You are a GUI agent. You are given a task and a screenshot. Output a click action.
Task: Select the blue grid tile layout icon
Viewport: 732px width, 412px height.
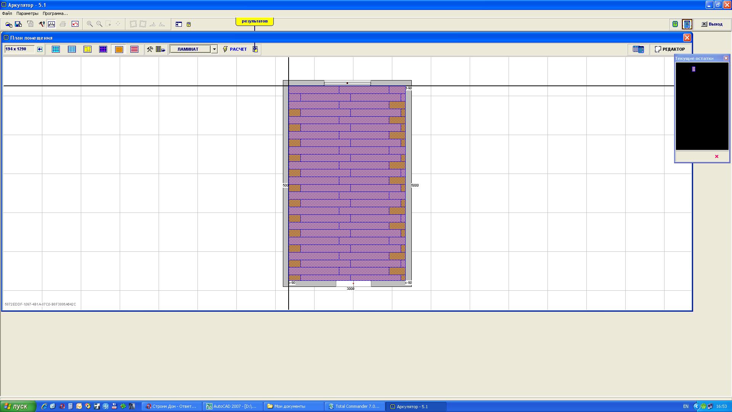tap(56, 49)
